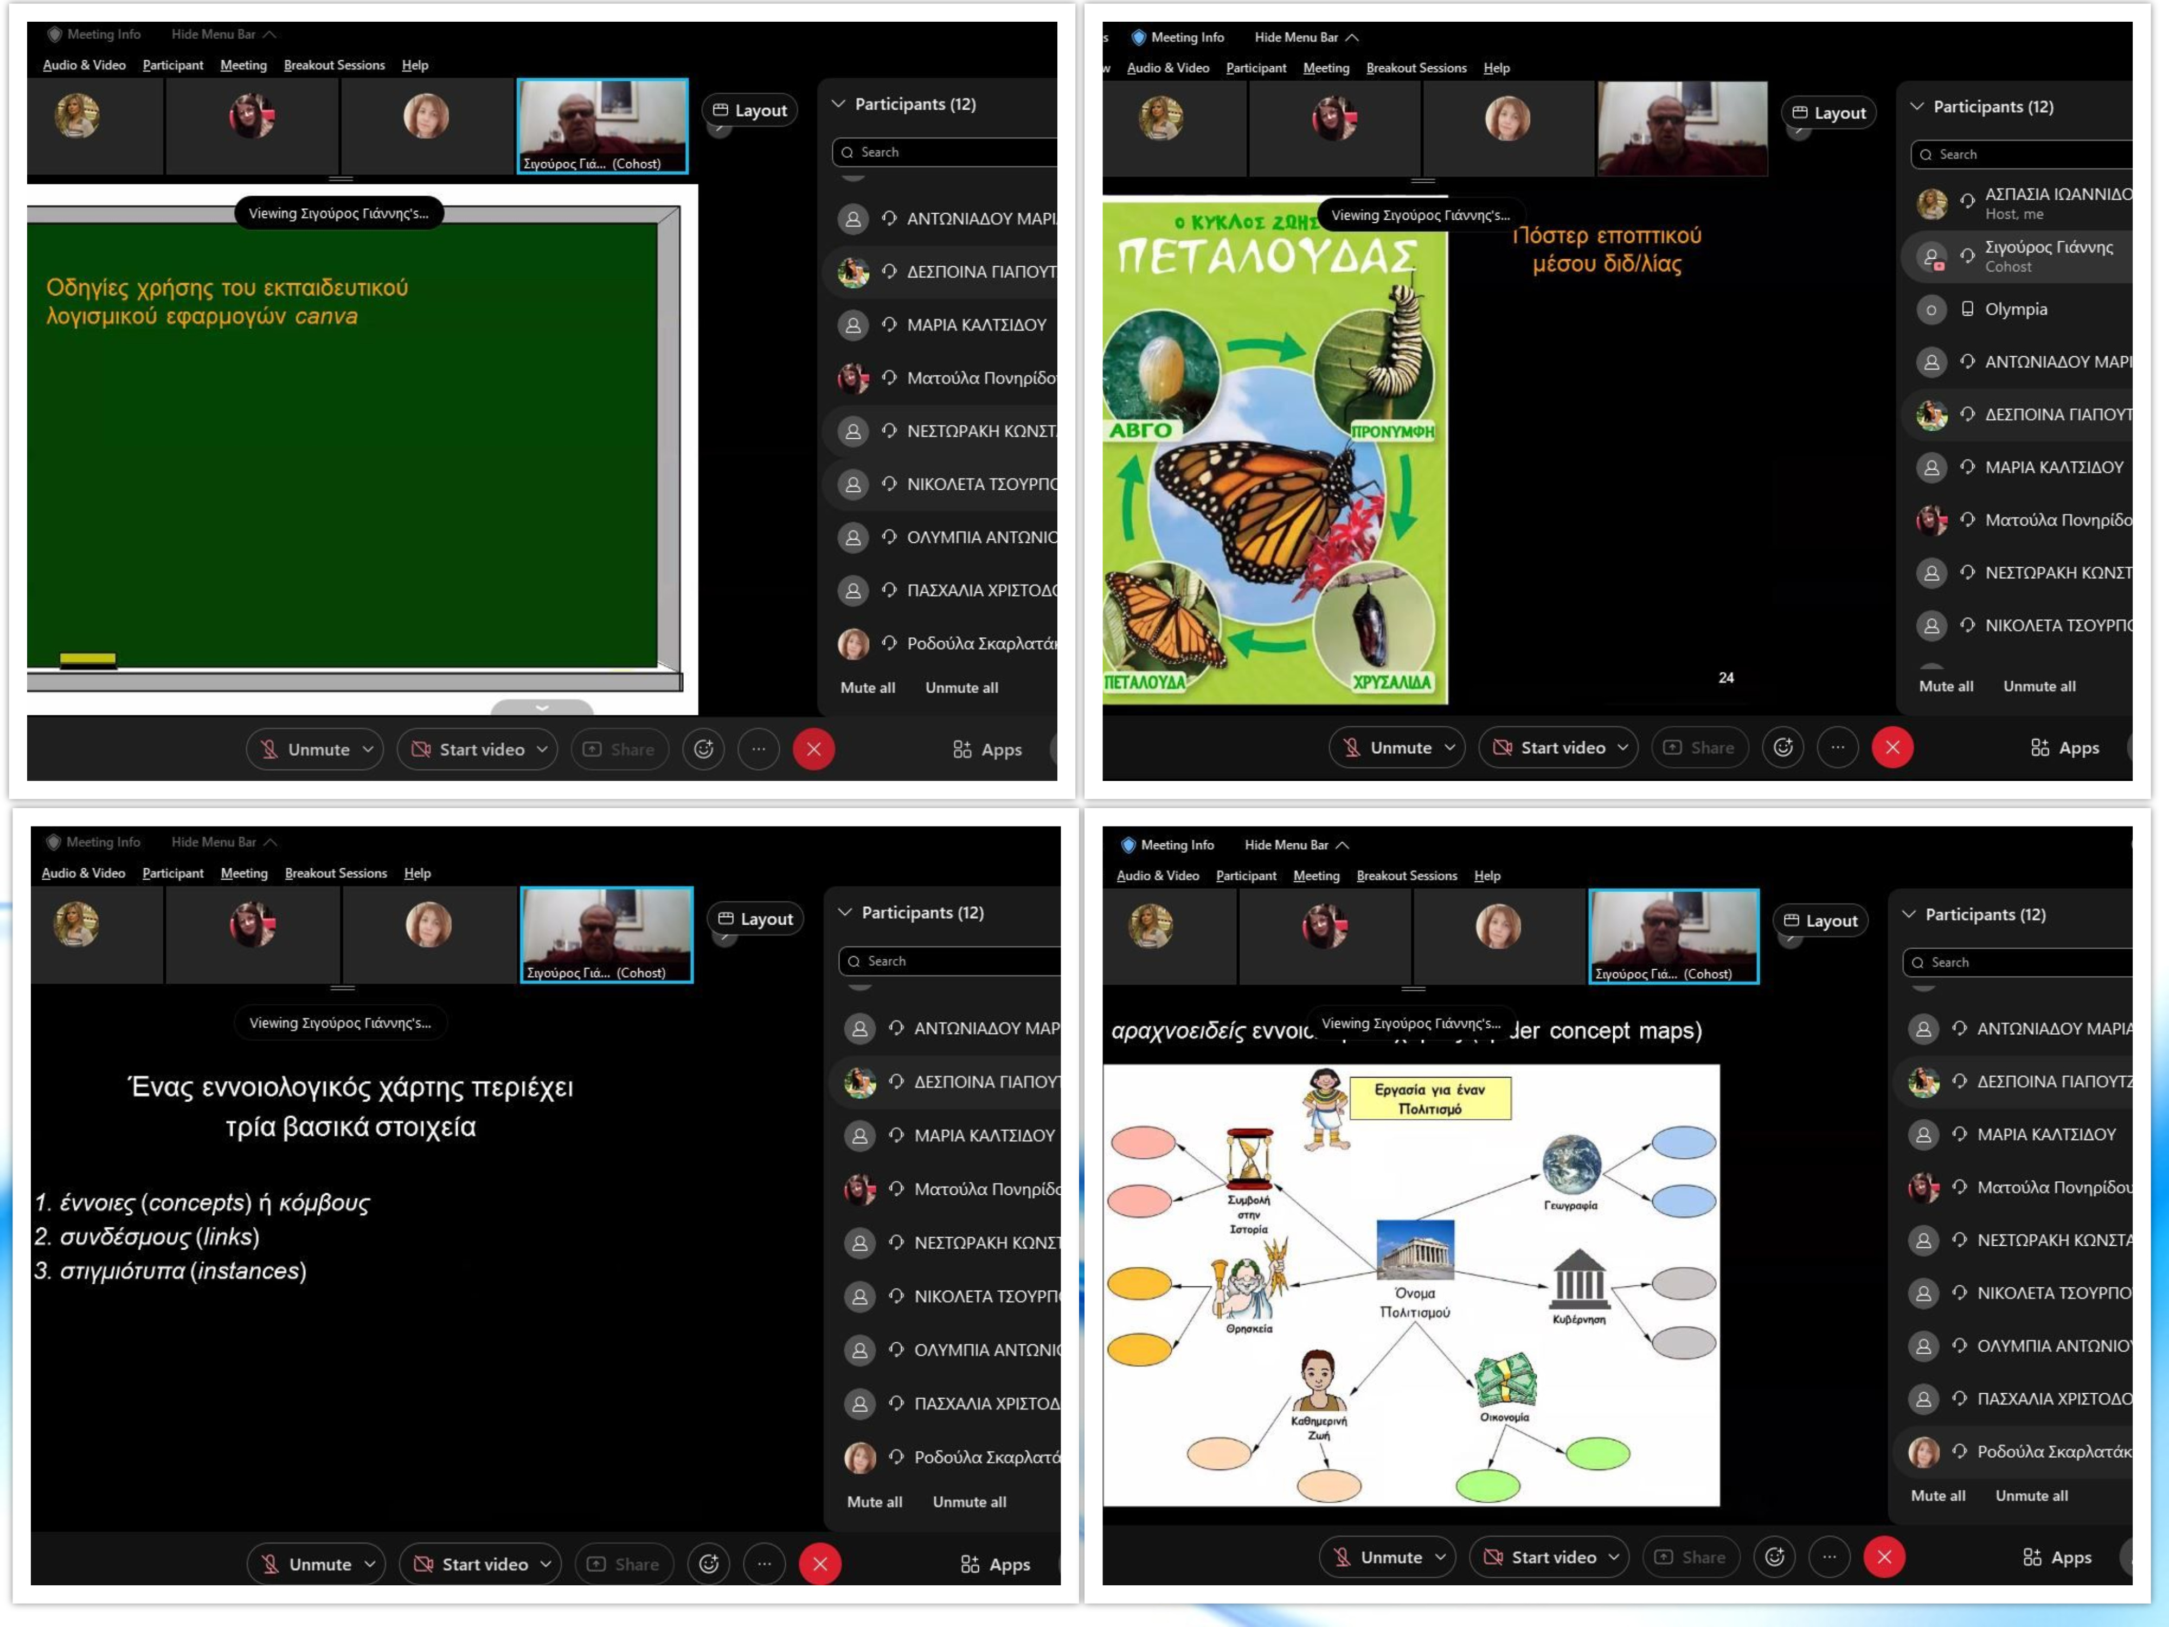Screen dimensions: 2169x1627
Task: Open Start video dropdown arrow in chalkboard meeting
Action: click(543, 750)
